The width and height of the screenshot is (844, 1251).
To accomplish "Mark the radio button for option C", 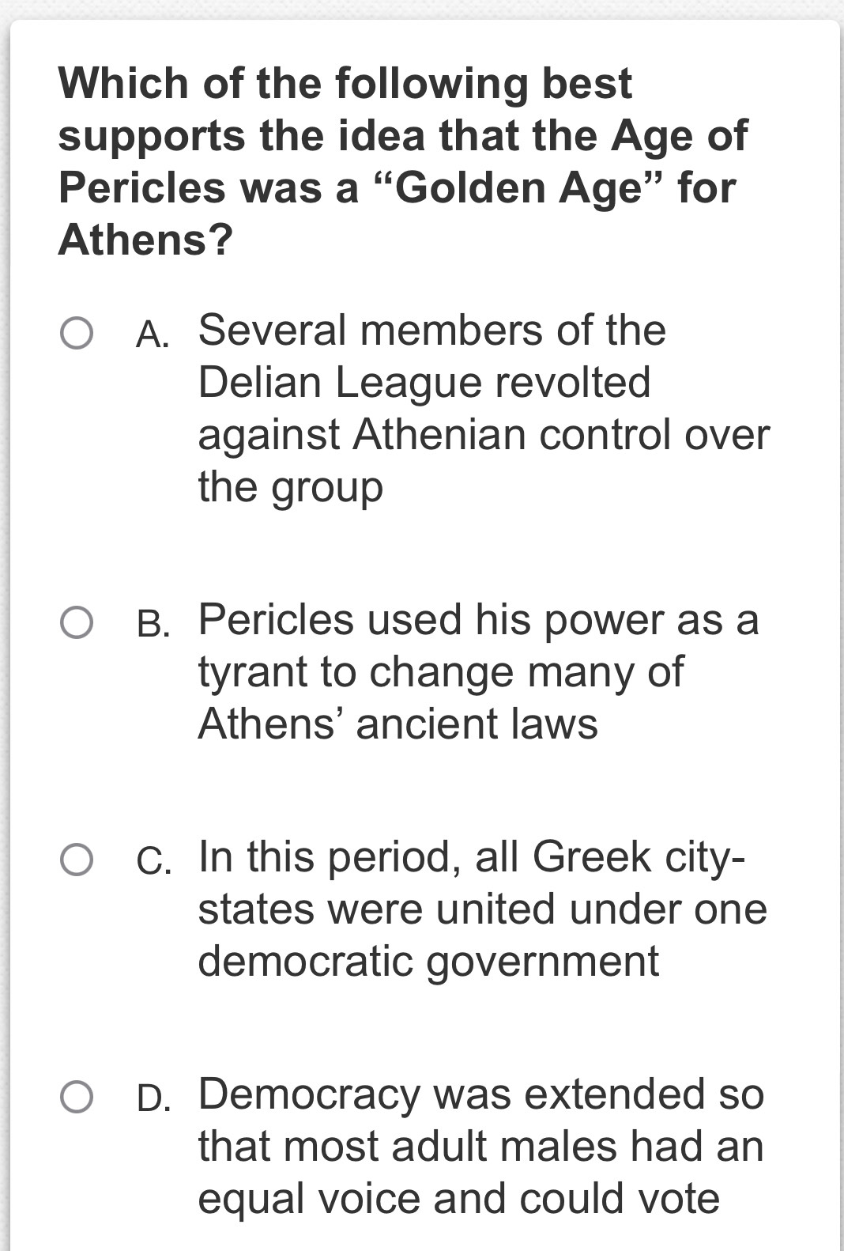I will (x=77, y=860).
